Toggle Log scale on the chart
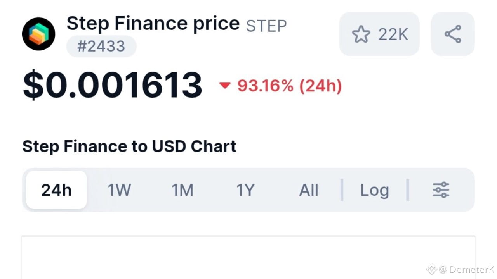Image resolution: width=497 pixels, height=279 pixels. coord(374,190)
